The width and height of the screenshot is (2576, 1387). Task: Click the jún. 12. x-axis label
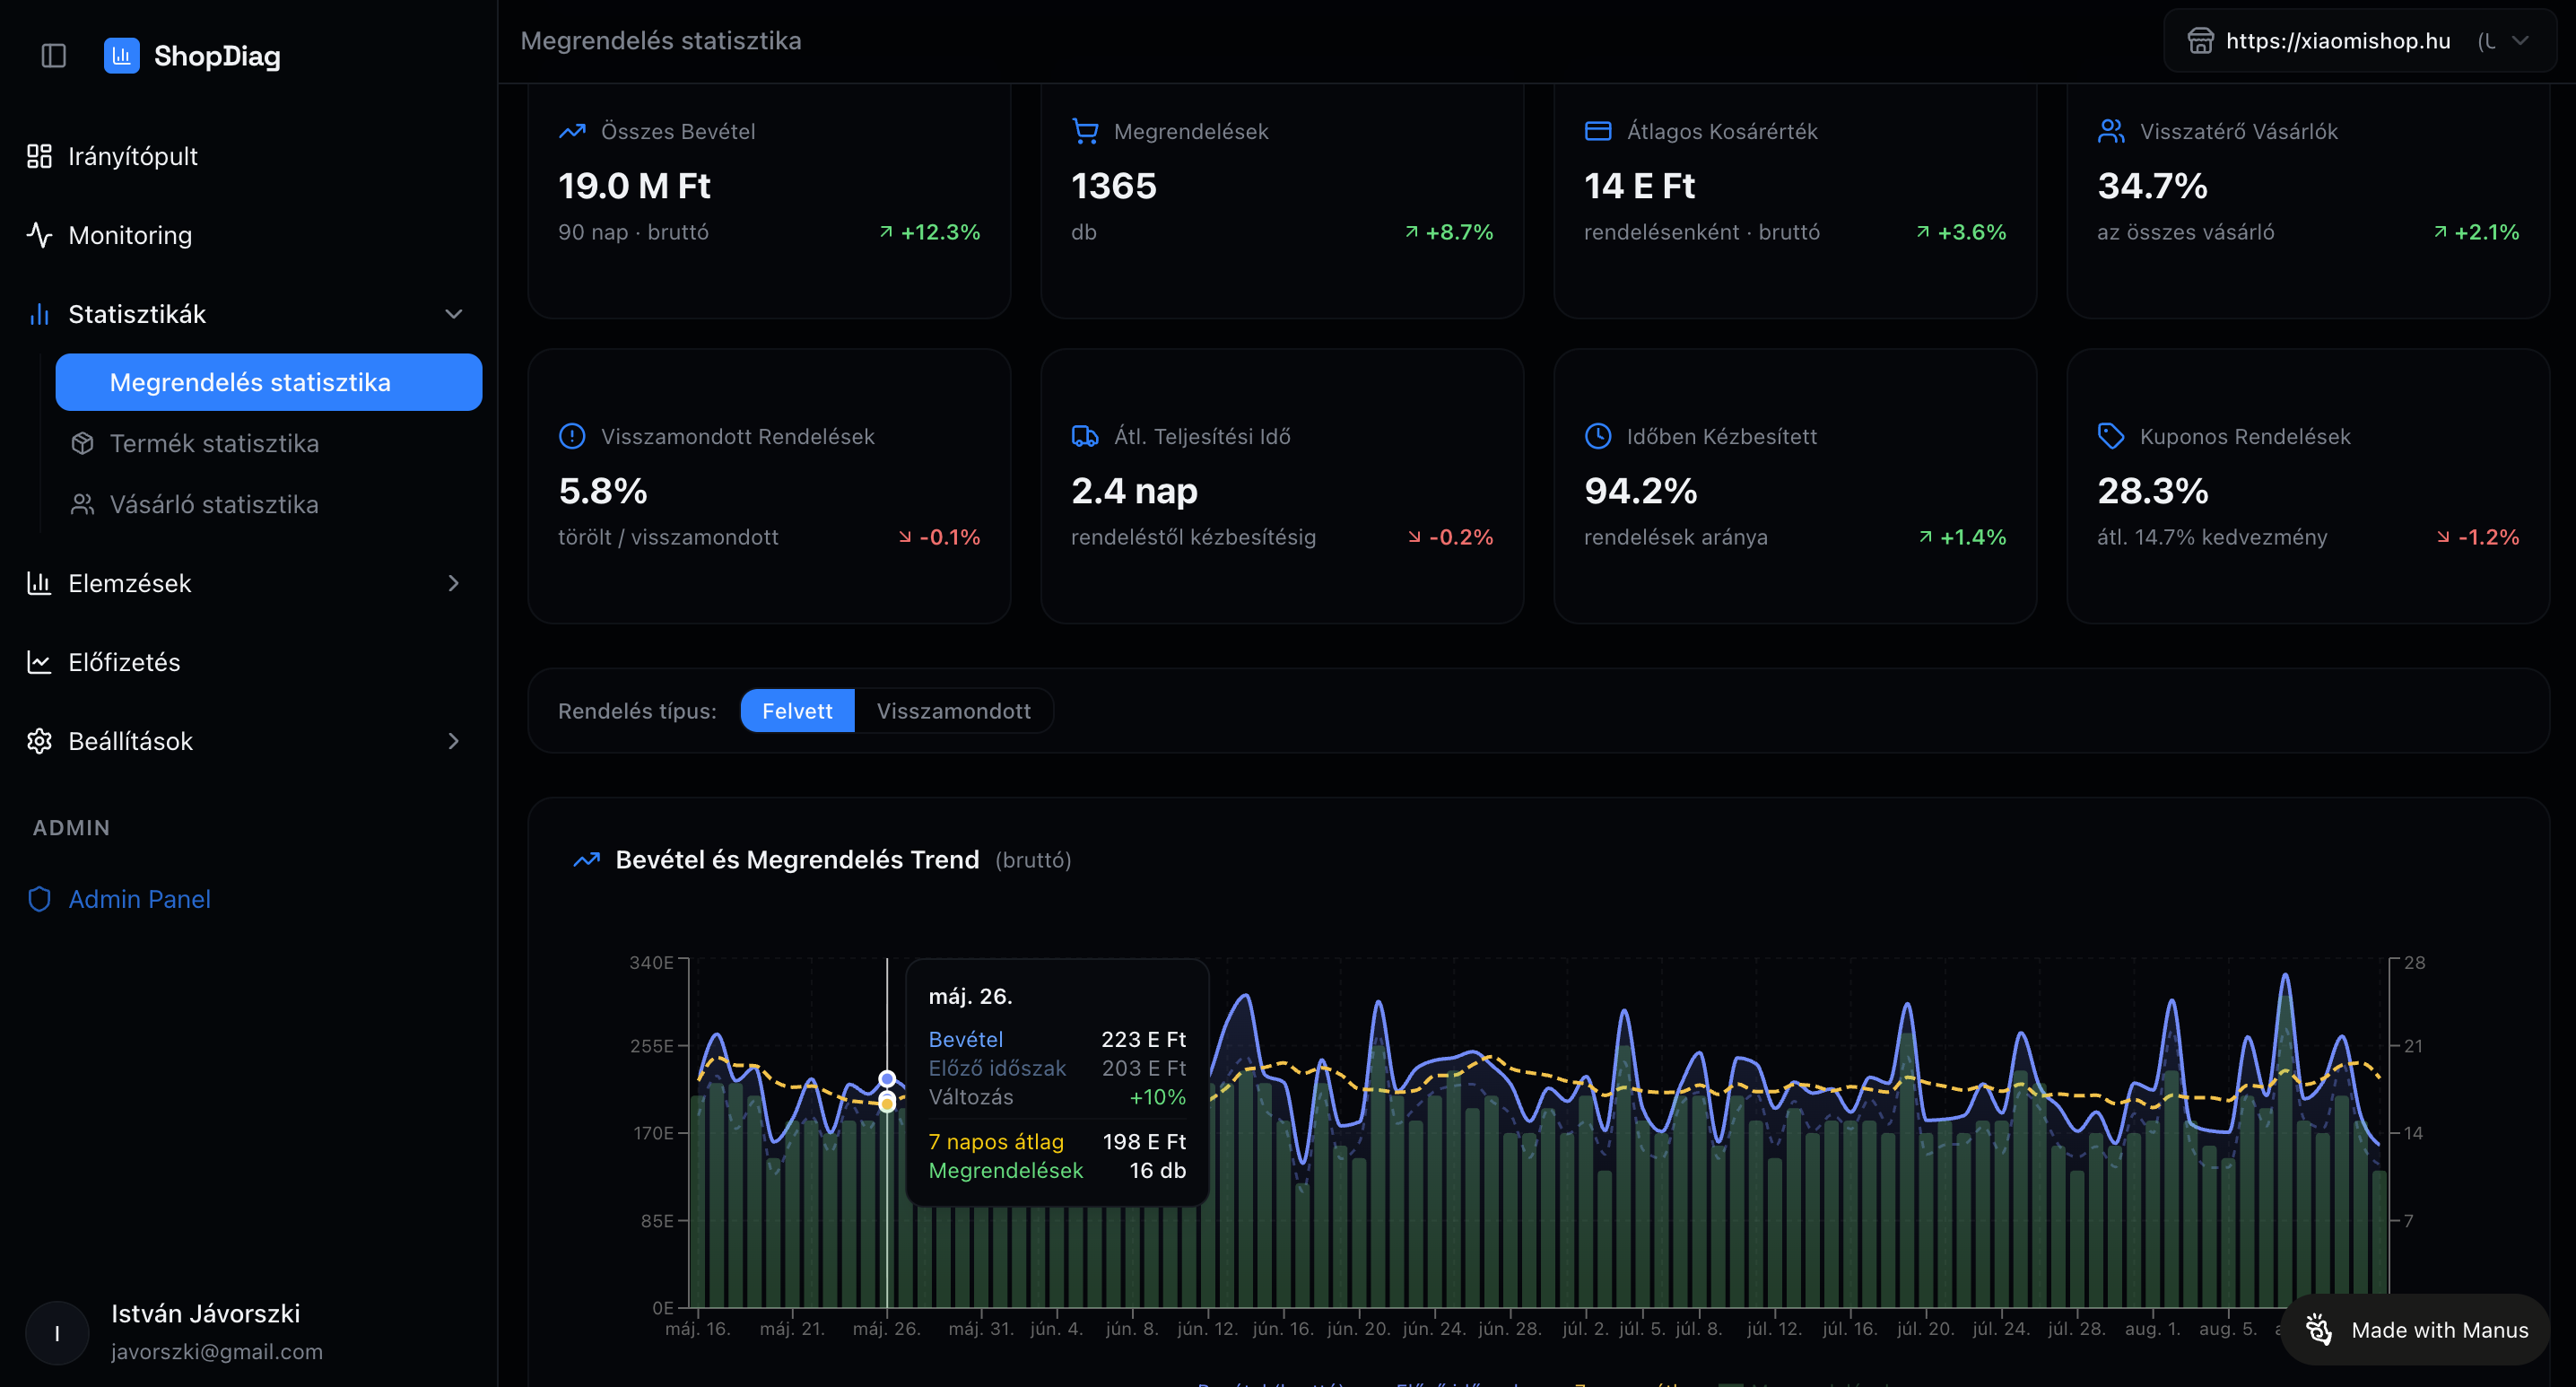[x=1207, y=1329]
